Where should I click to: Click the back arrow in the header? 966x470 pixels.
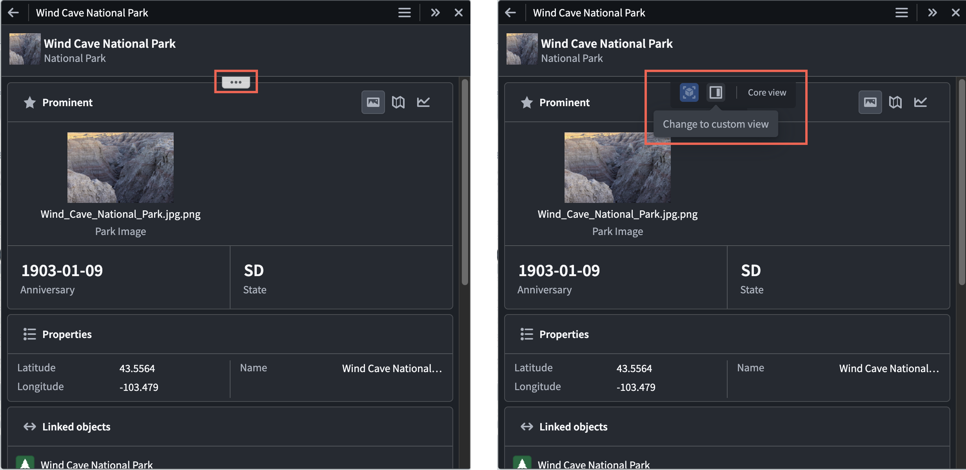coord(14,12)
